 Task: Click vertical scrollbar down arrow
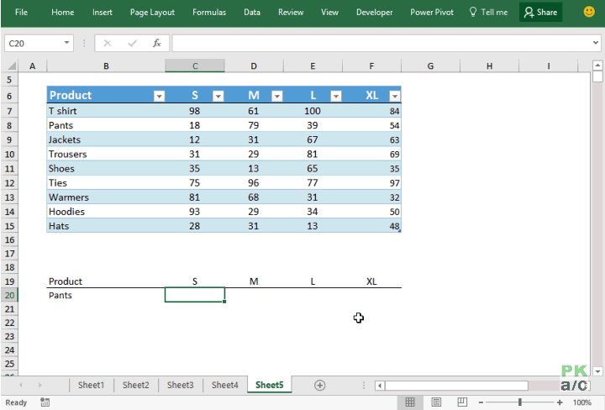(597, 371)
